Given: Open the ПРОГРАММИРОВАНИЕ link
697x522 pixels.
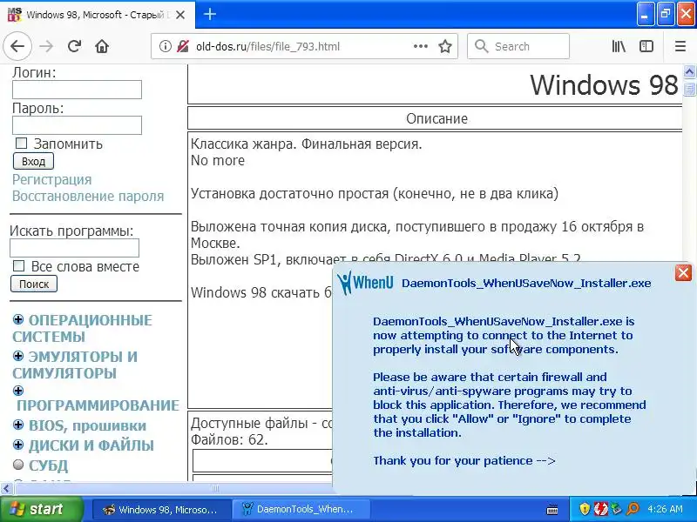Looking at the screenshot, I should click(98, 405).
